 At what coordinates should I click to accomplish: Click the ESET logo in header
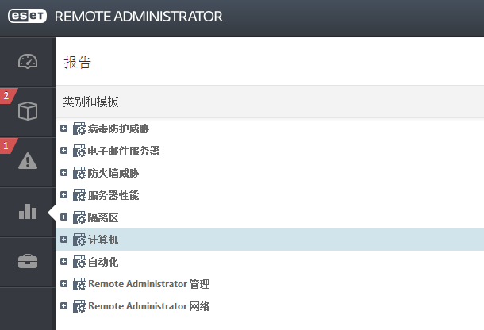tap(27, 16)
